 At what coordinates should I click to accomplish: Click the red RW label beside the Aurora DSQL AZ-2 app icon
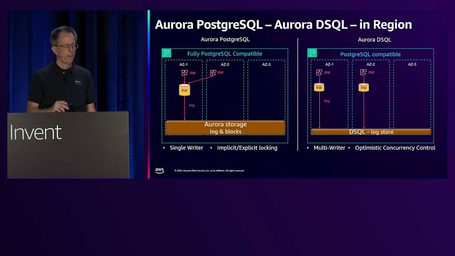point(372,72)
